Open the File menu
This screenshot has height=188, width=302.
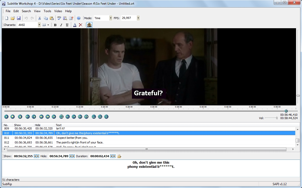(8, 11)
